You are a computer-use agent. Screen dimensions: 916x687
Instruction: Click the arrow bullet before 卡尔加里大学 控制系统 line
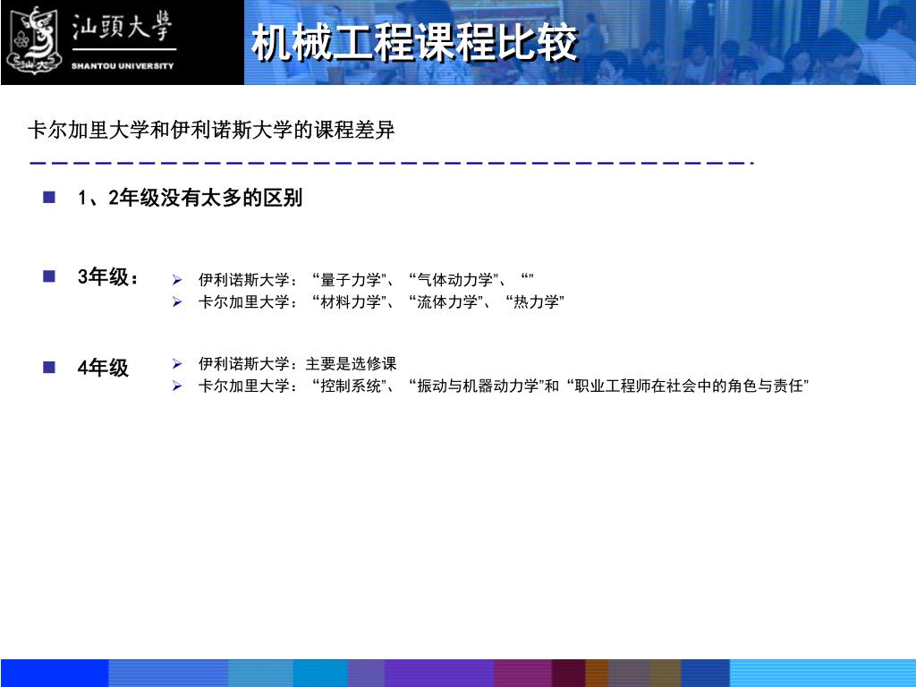(177, 386)
